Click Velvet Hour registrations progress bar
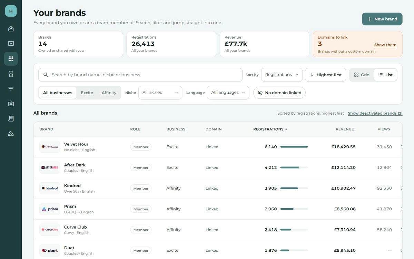414x259 pixels. [294, 147]
